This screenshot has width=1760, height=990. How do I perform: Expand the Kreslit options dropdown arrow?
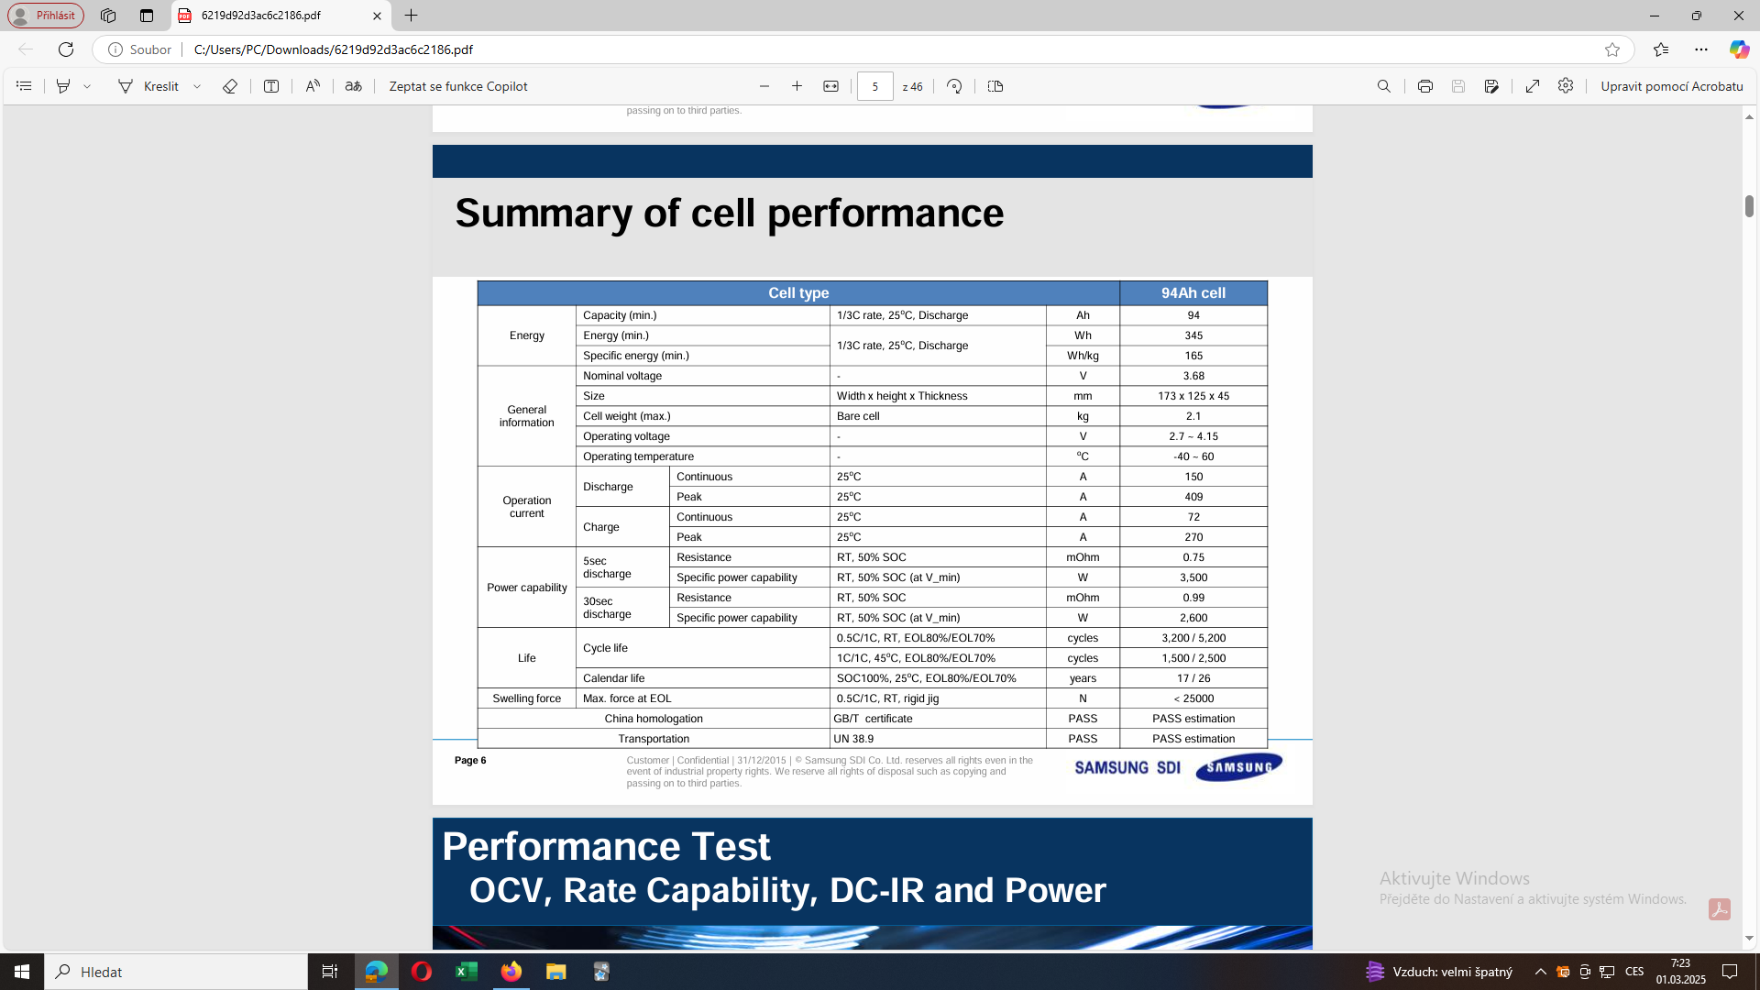click(x=197, y=86)
